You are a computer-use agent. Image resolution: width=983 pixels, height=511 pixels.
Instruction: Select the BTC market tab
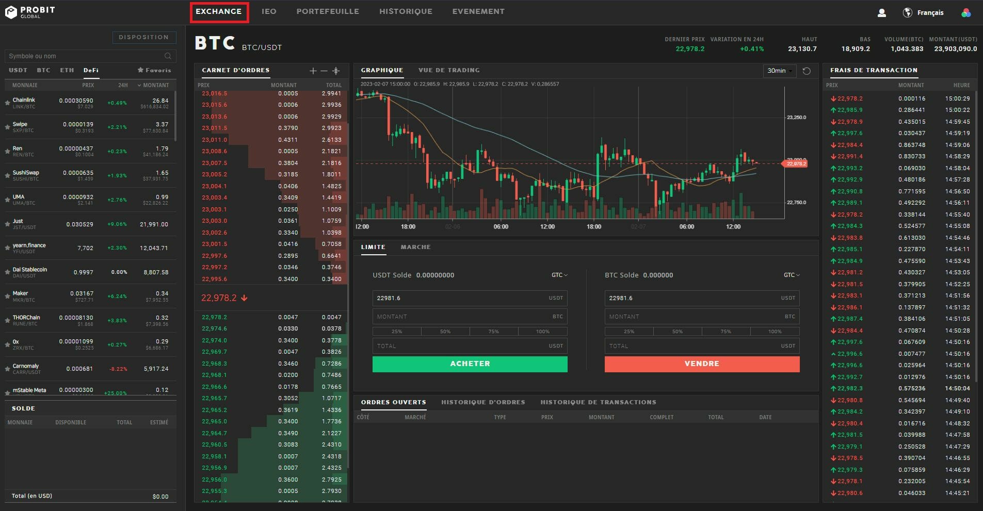tap(44, 70)
